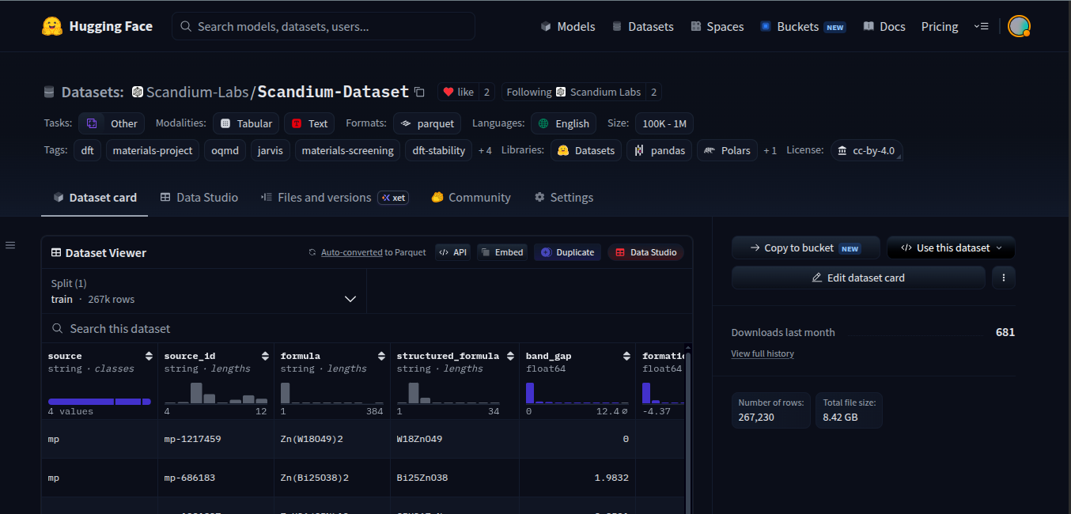
Task: Click the API button in viewer
Action: pos(453,252)
